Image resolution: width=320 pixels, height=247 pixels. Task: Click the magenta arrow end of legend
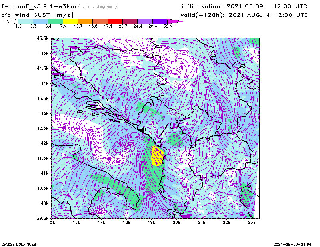click(175, 21)
